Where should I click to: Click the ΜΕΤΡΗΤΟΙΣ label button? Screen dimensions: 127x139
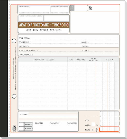click(29, 125)
